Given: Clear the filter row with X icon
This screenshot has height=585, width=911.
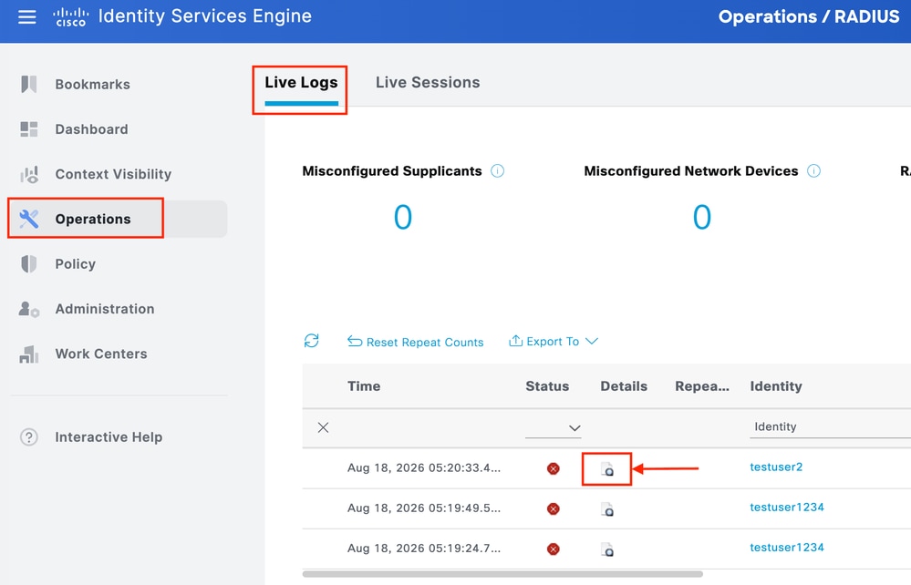Looking at the screenshot, I should [x=324, y=427].
